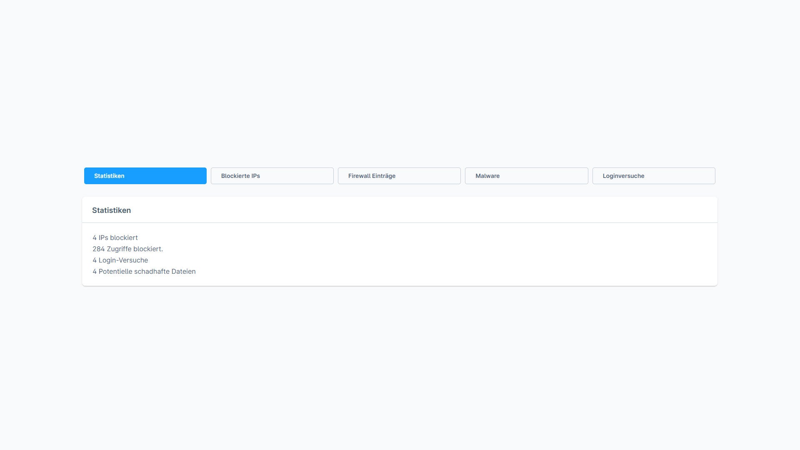800x450 pixels.
Task: Open the Firewall Einträge tab
Action: coord(399,176)
